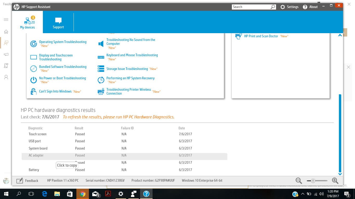355x199 pixels.
Task: Click the HP System Recovery clock icon
Action: pyautogui.click(x=101, y=80)
